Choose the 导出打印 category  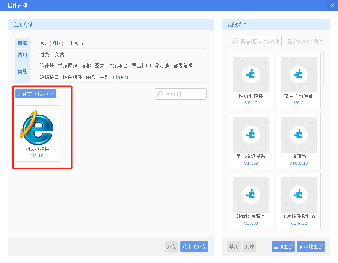pyautogui.click(x=141, y=66)
